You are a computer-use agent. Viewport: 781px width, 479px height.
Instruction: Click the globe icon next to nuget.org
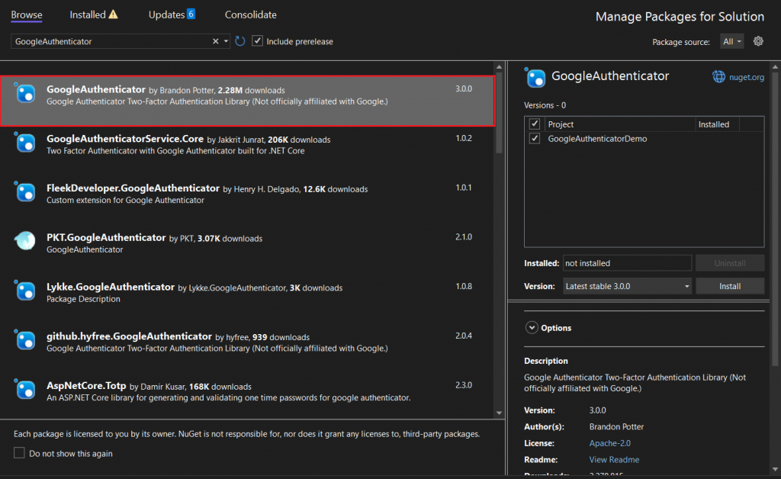pos(718,76)
